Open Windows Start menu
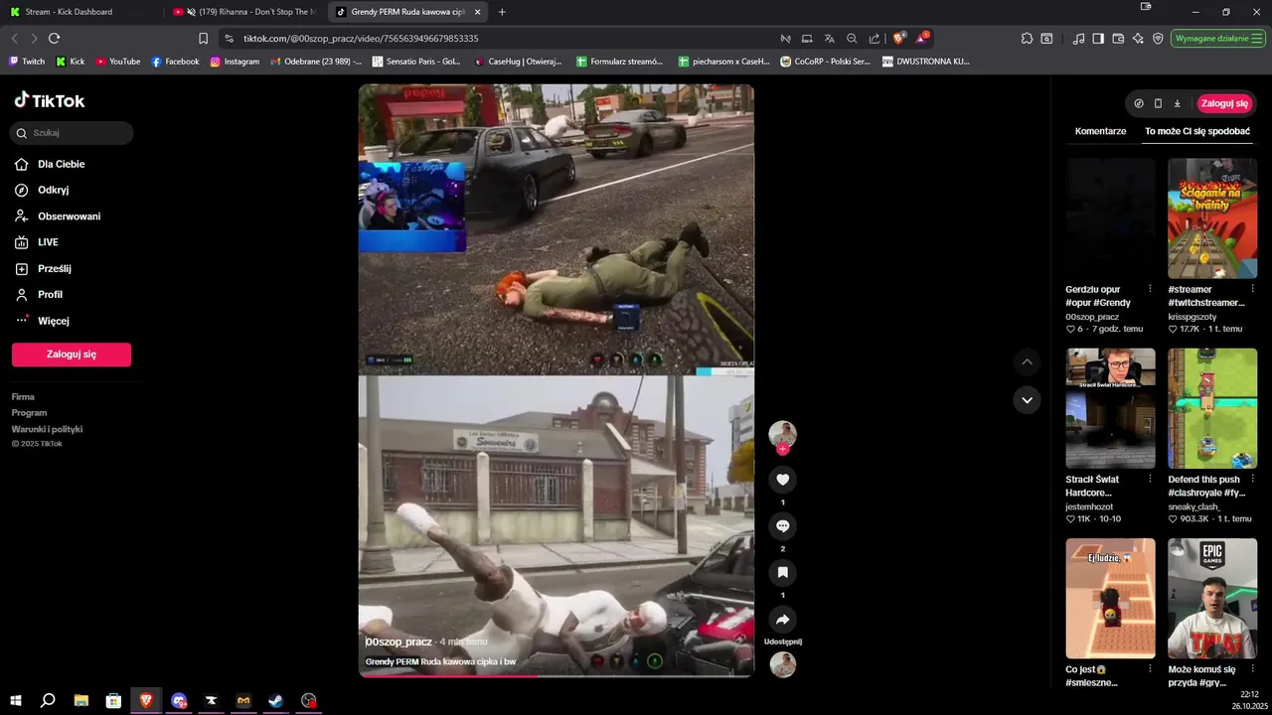This screenshot has height=715, width=1272. [15, 700]
